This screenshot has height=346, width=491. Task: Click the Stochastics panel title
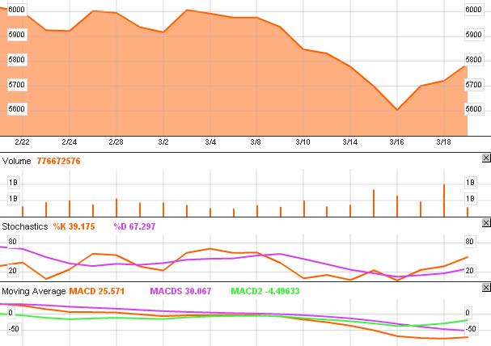25,226
